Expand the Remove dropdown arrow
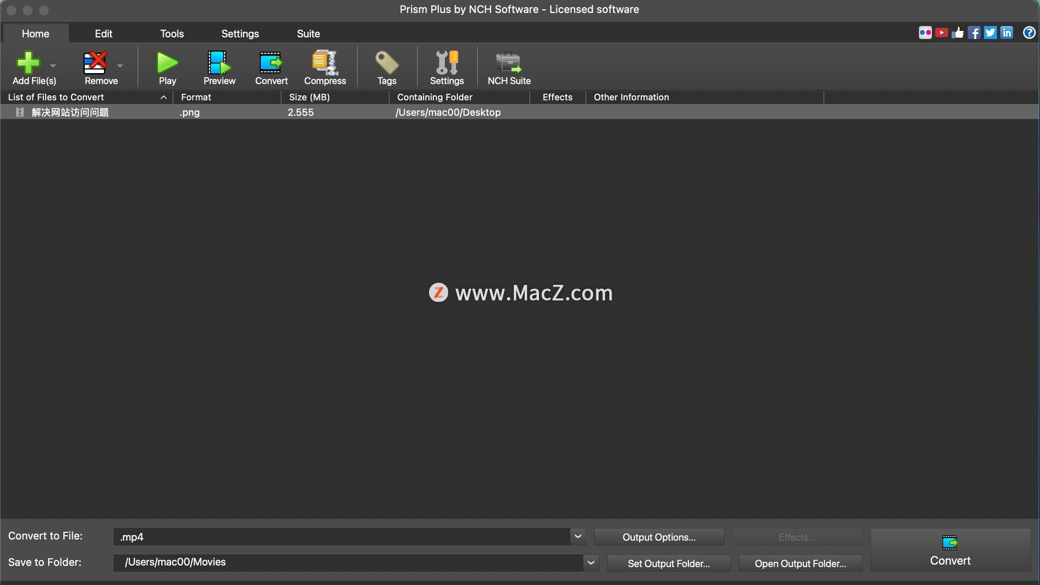Viewport: 1040px width, 585px height. (x=120, y=66)
